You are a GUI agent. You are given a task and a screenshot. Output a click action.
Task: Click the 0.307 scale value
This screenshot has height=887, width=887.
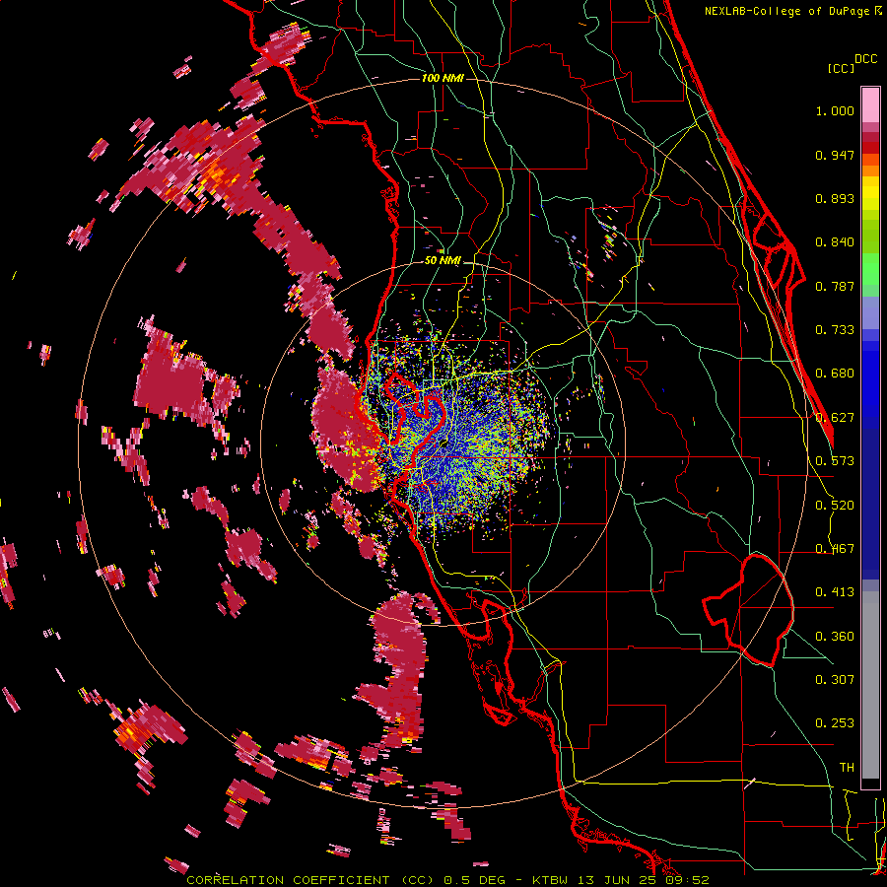click(x=835, y=680)
